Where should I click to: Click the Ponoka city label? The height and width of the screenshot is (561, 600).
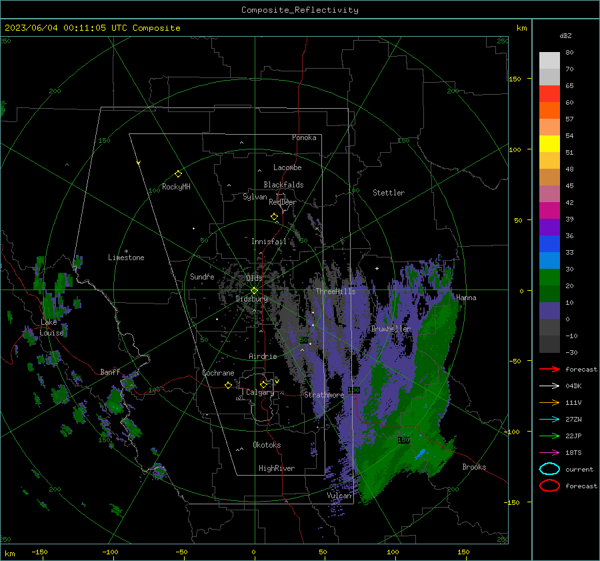click(304, 137)
